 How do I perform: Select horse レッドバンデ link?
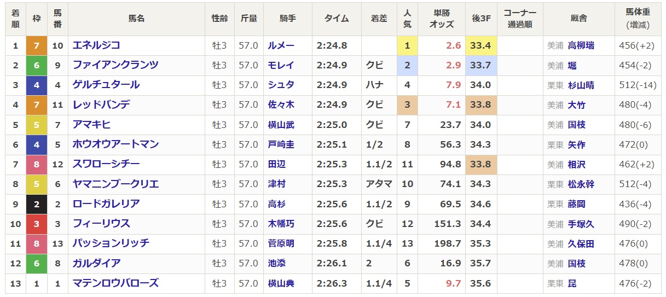coord(101,104)
